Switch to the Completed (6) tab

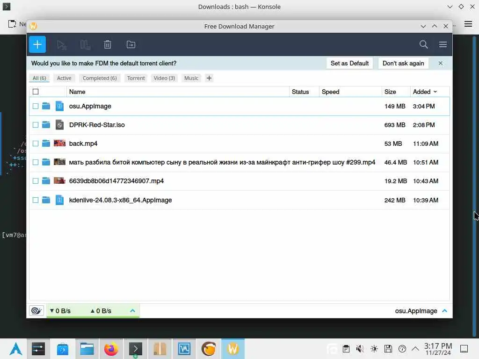[100, 78]
